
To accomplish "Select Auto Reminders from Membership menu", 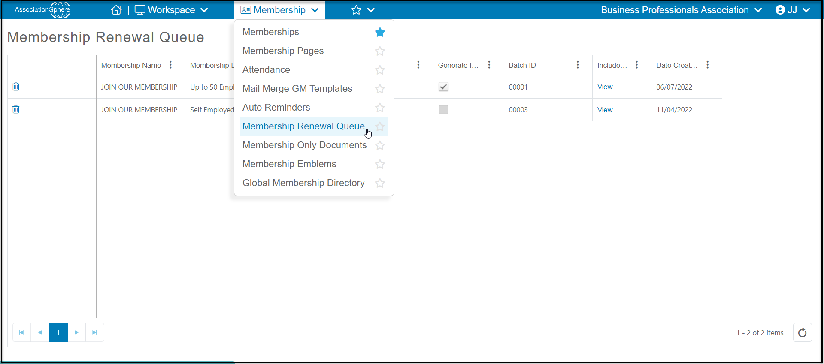I will coord(276,107).
